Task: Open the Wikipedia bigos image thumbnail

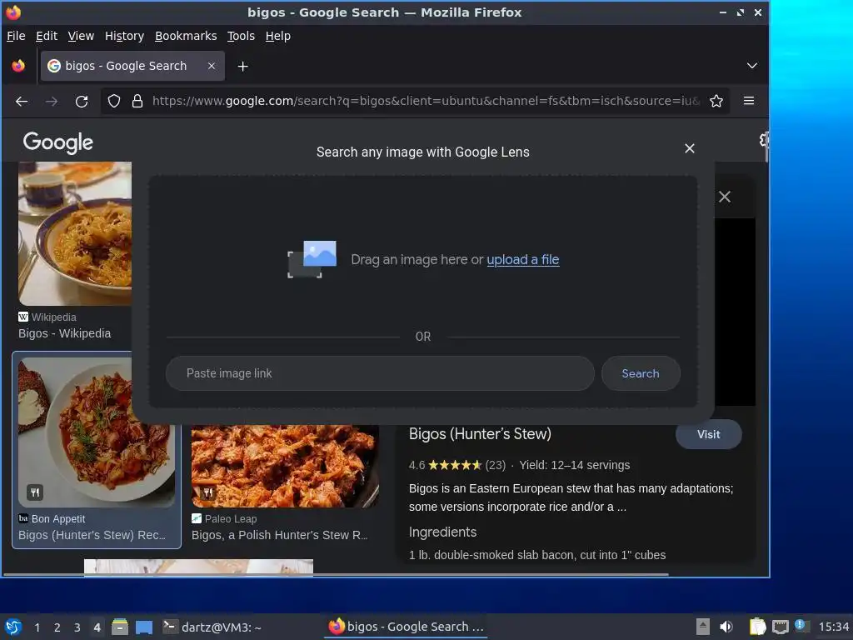Action: click(x=75, y=233)
